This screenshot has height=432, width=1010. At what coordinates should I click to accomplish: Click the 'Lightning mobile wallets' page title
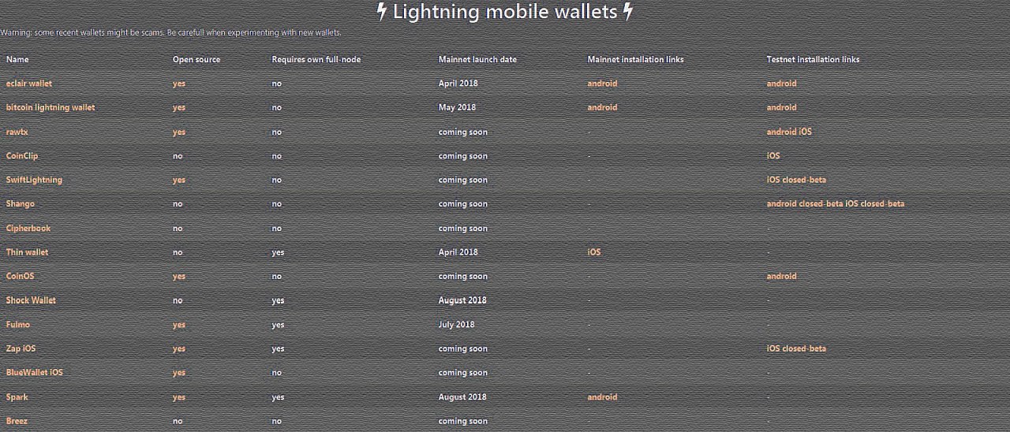pyautogui.click(x=505, y=12)
